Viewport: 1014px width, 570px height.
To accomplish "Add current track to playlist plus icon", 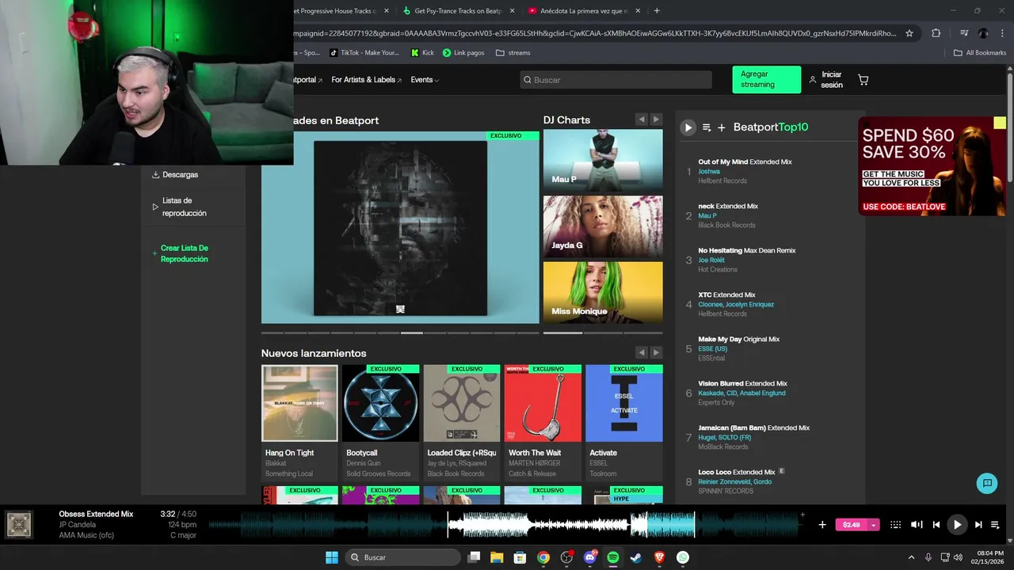I will click(x=822, y=525).
